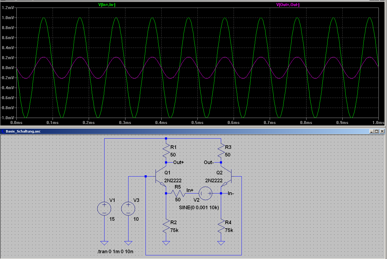Click the Basis_Schaltung.asc title text
The width and height of the screenshot is (387, 259).
pyautogui.click(x=23, y=131)
